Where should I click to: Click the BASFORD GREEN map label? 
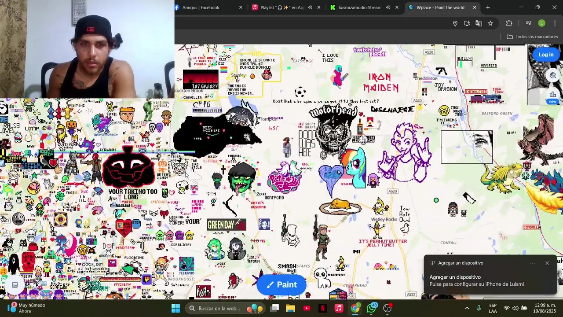click(497, 114)
